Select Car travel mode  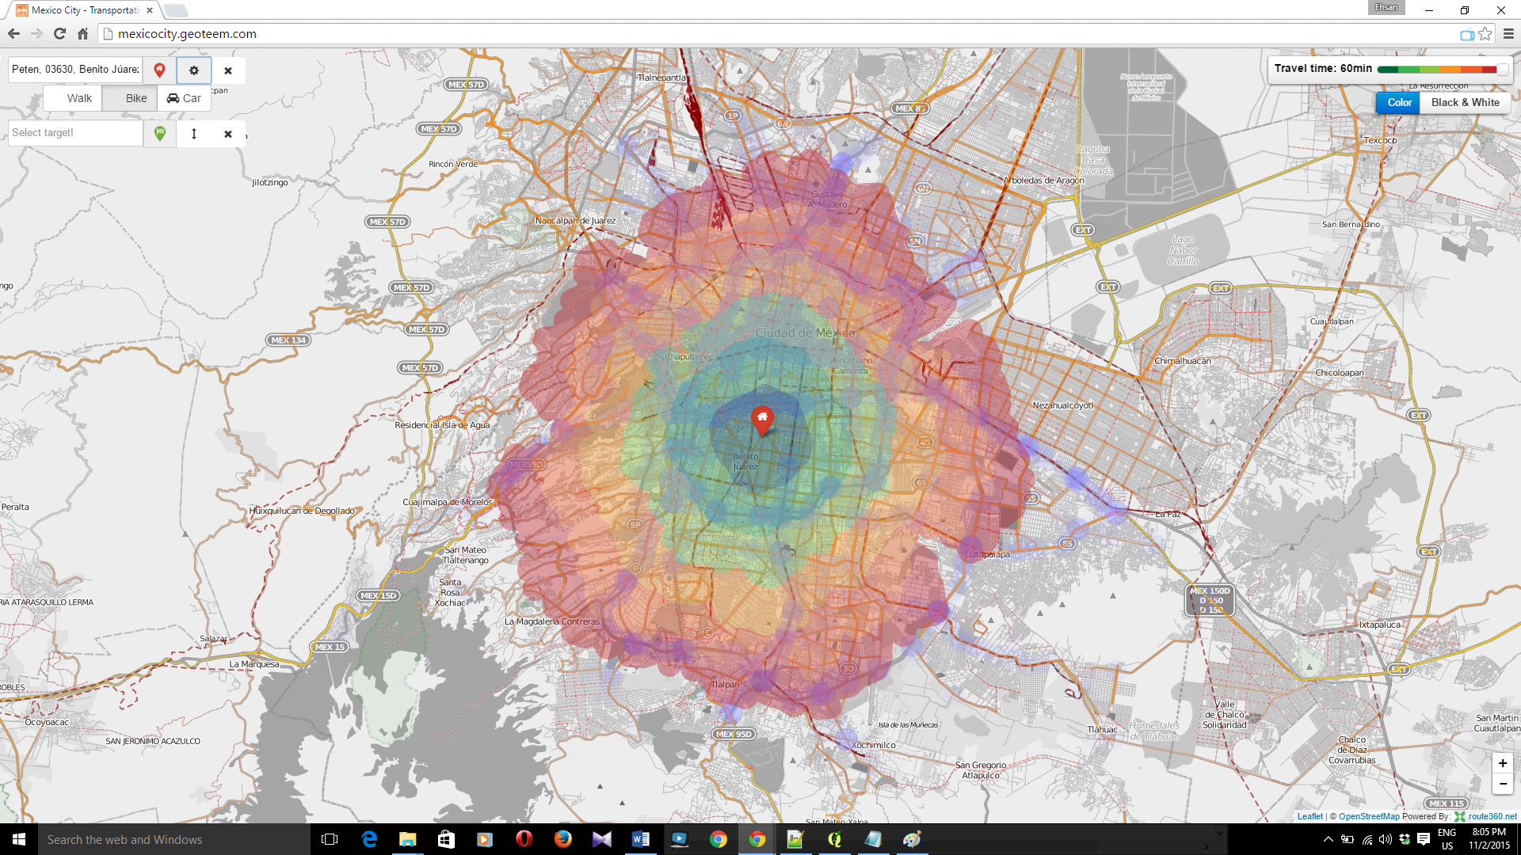pyautogui.click(x=184, y=99)
